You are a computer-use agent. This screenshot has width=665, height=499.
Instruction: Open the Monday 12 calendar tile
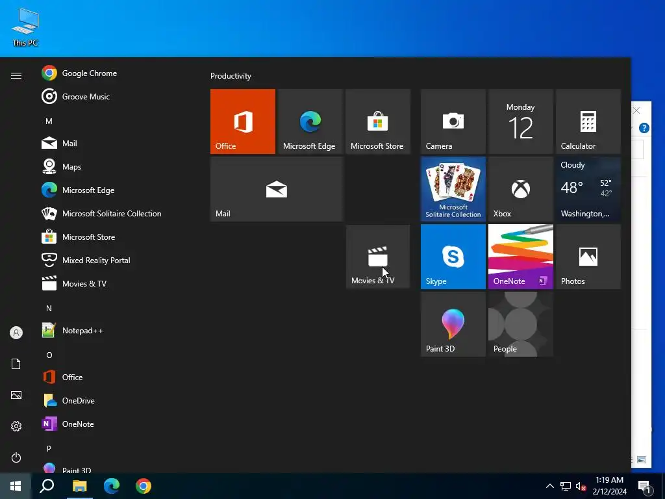tap(520, 122)
